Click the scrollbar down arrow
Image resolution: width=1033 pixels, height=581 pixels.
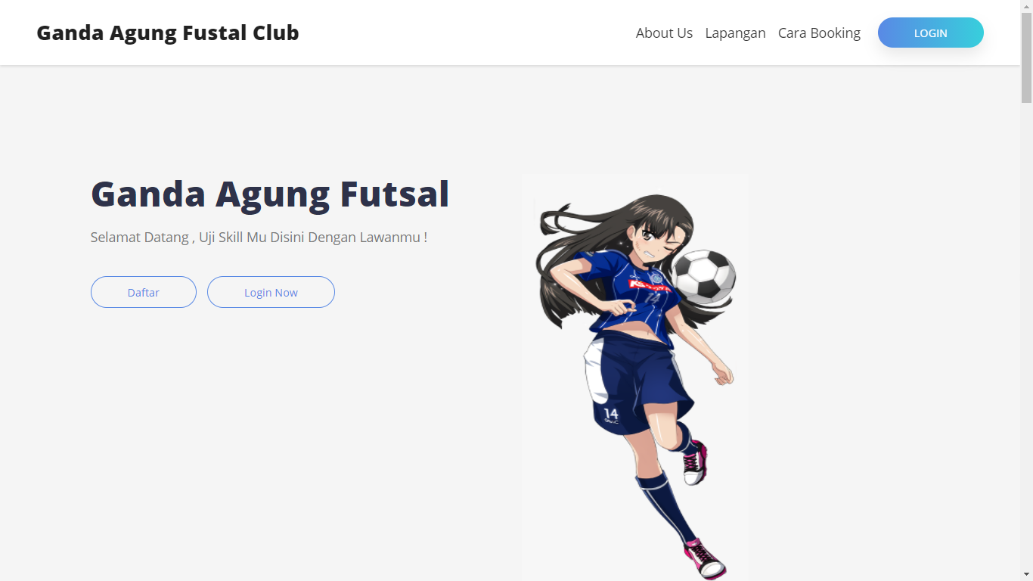(1026, 574)
